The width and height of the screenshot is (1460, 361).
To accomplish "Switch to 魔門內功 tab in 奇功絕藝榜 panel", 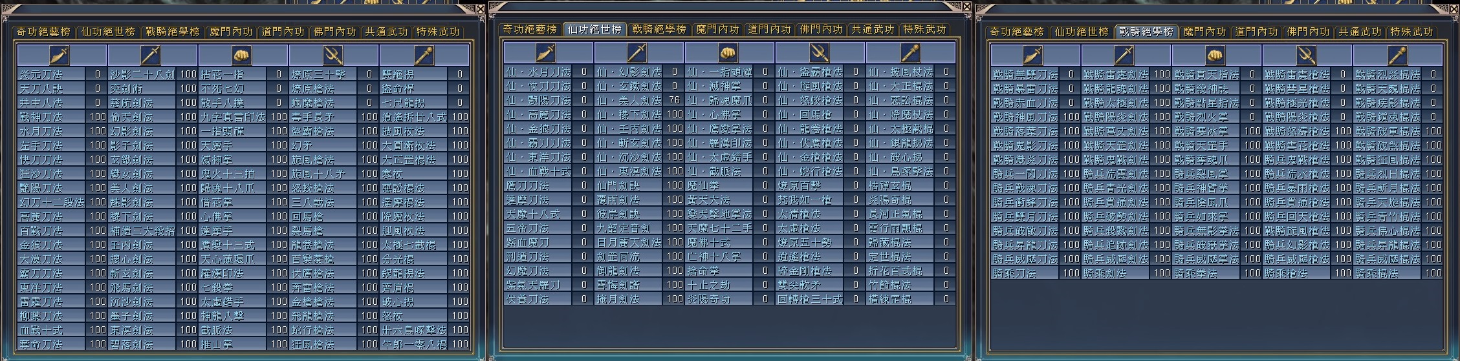I will tap(231, 32).
